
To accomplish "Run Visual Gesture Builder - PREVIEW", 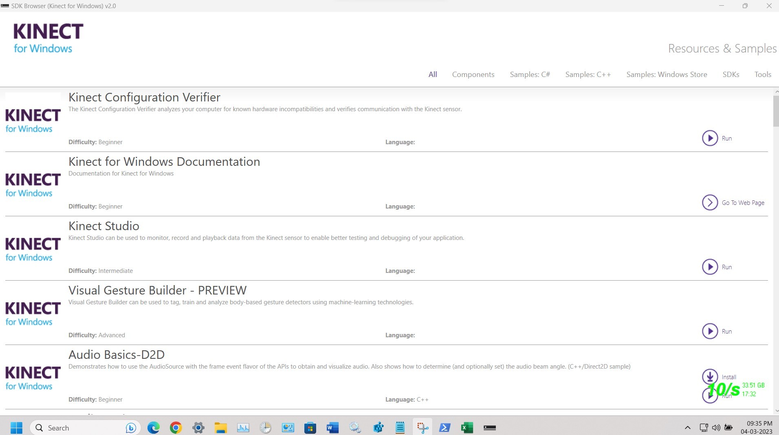I will click(717, 331).
